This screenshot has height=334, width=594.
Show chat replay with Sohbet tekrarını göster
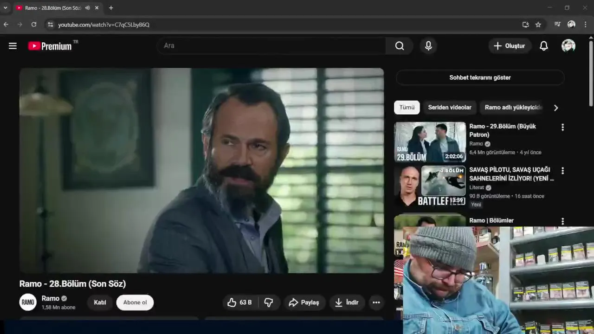pos(480,77)
